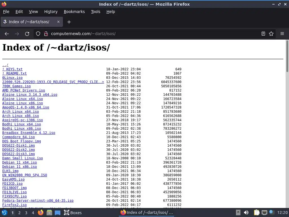Screen dimensions: 289x217
Task: Download FIX95CPU.iso
Action: (x=14, y=197)
